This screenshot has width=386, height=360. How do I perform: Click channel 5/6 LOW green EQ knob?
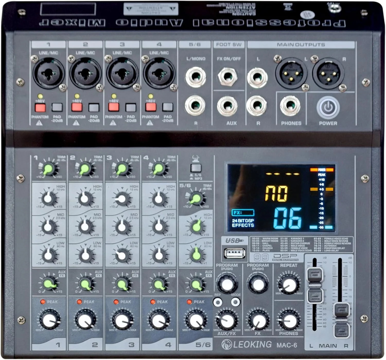[x=196, y=255]
